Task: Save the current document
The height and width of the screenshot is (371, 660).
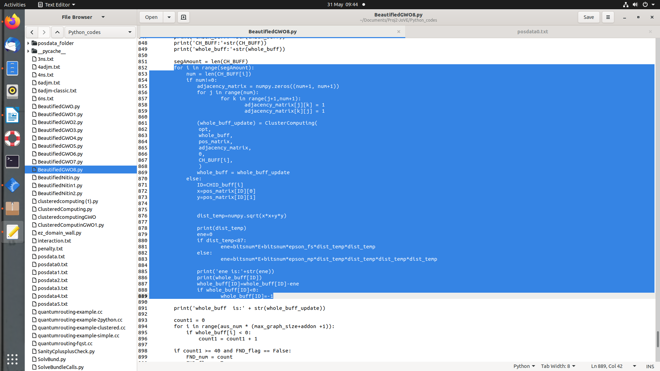Action: (x=588, y=17)
